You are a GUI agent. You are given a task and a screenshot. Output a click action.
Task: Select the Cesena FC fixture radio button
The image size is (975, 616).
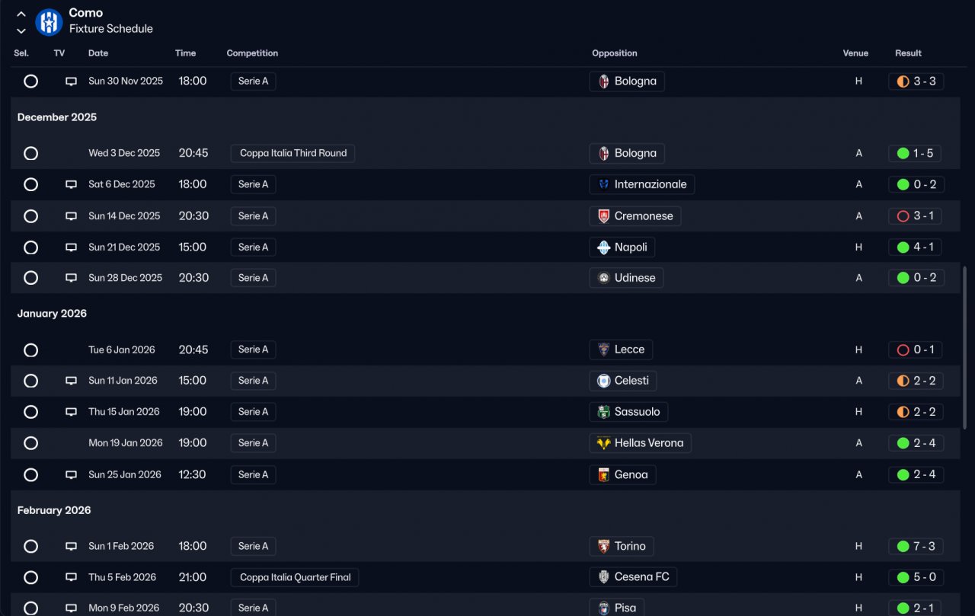point(30,577)
